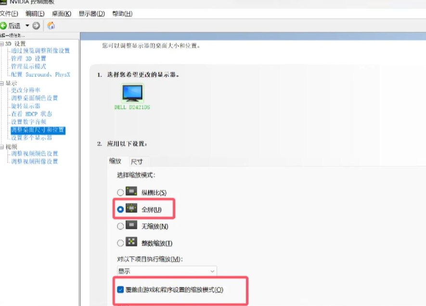This screenshot has width=426, height=306.
Task: Click the 整数缩放 scaling mode icon
Action: (x=131, y=242)
